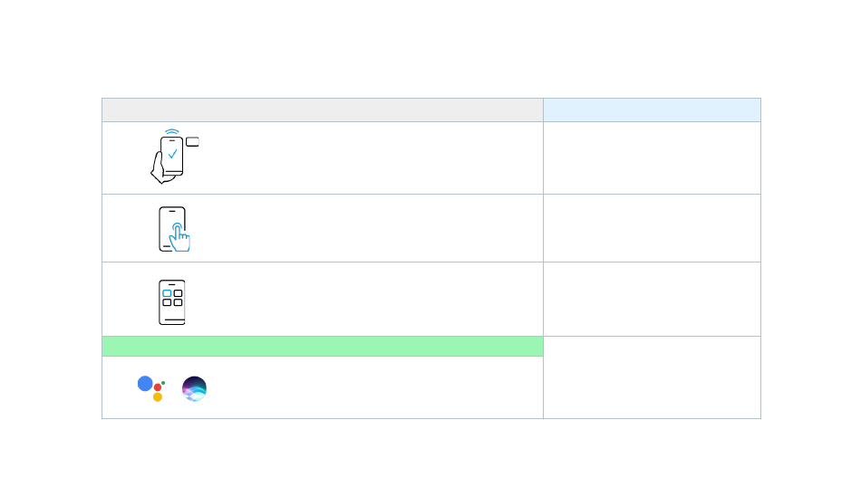Click the phone app grid icon
The height and width of the screenshot is (477, 861).
(172, 302)
